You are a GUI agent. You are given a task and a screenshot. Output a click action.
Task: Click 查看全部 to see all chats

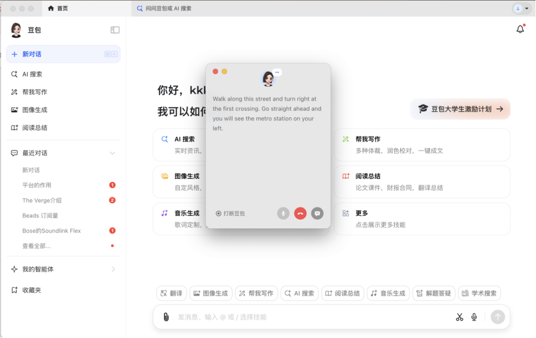pyautogui.click(x=36, y=246)
